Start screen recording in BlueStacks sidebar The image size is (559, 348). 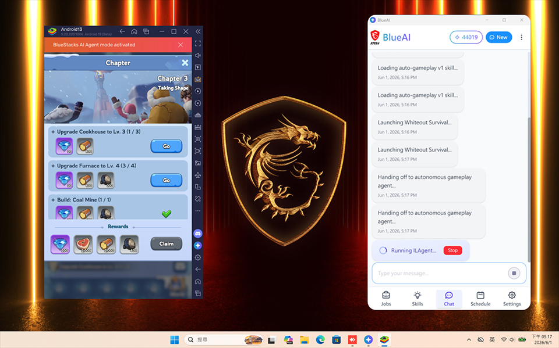pos(198,151)
